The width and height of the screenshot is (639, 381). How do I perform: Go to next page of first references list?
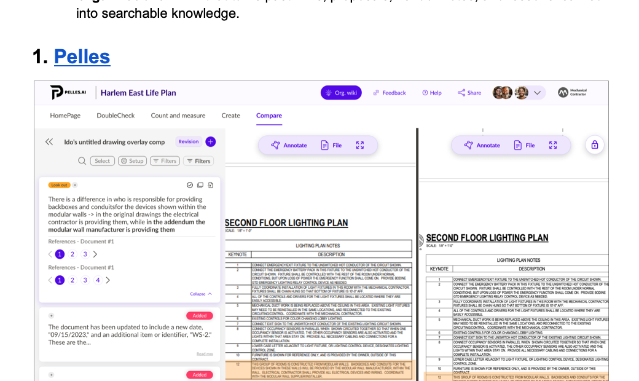[95, 254]
